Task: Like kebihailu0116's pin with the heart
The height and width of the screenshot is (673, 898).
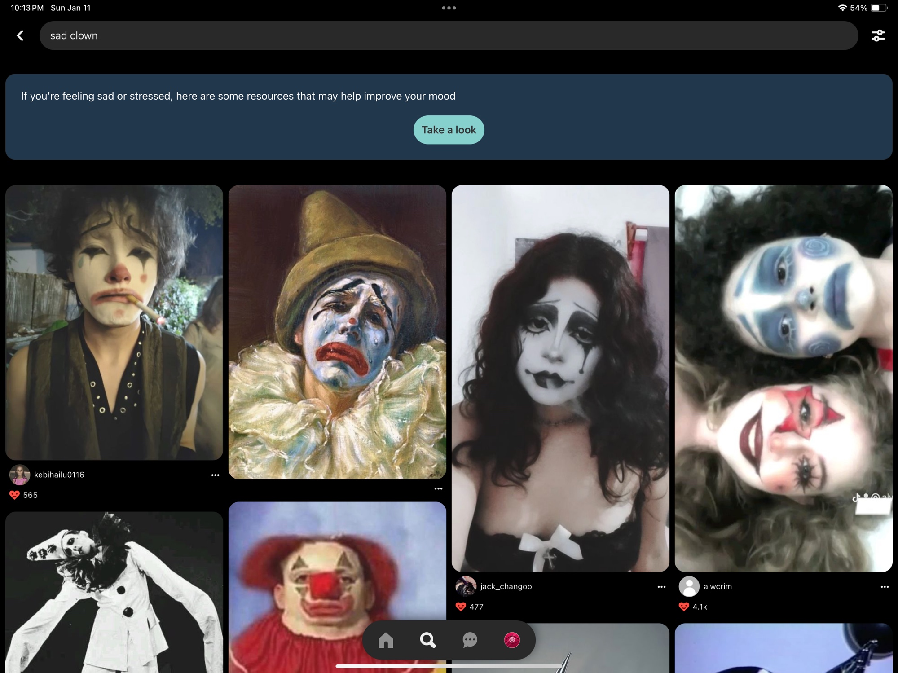Action: (x=14, y=495)
